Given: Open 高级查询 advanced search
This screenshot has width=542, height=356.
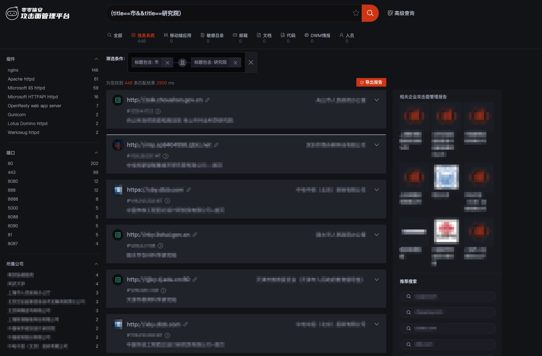Looking at the screenshot, I should click(401, 13).
